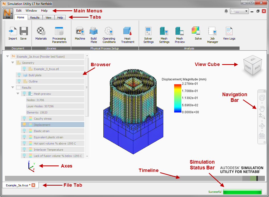The width and height of the screenshot is (269, 197).
Task: Close the navigation bar with its X
Action: pos(265,91)
